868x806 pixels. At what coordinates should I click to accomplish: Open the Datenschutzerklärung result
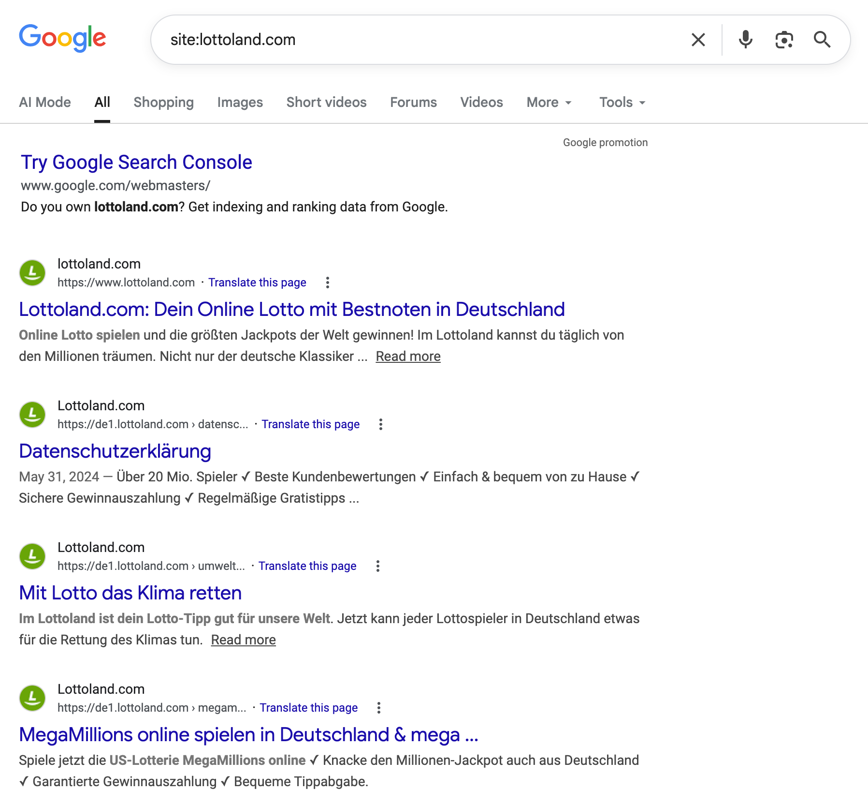115,451
